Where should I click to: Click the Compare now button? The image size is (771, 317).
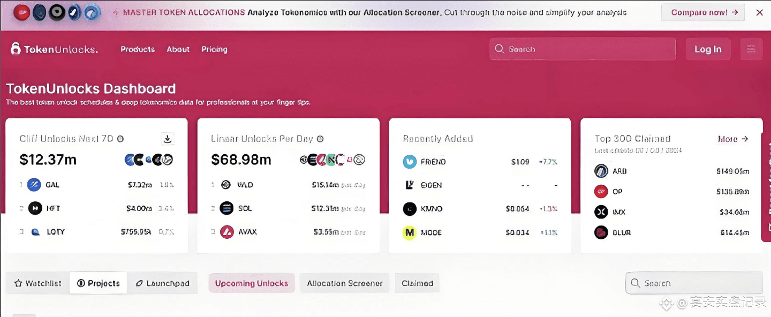click(x=702, y=12)
